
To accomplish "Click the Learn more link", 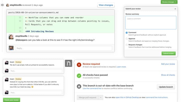I will coord(121,67).
